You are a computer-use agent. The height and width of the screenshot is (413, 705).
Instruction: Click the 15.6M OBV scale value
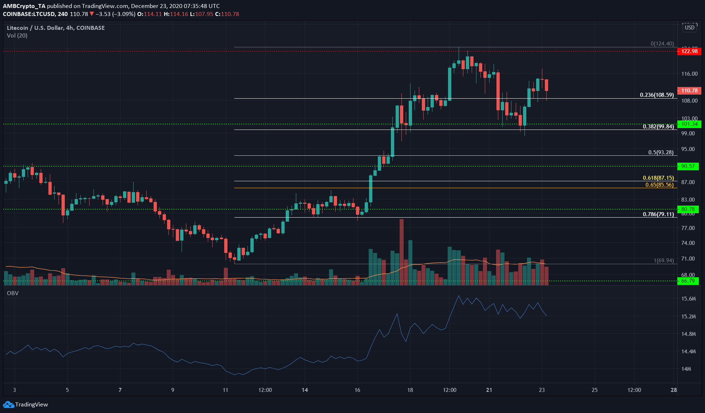pos(689,299)
